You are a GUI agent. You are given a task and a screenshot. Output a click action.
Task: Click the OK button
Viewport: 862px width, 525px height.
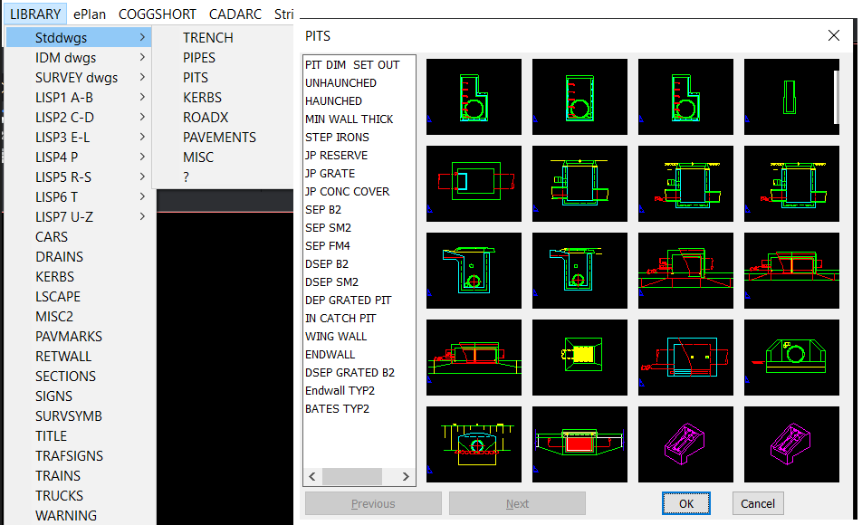tap(685, 503)
